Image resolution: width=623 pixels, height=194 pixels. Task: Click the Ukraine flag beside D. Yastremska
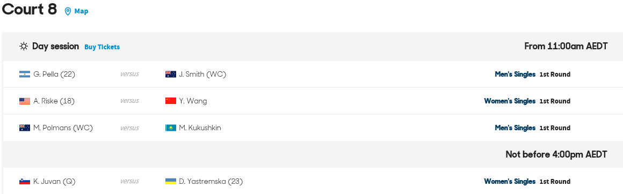pos(171,181)
